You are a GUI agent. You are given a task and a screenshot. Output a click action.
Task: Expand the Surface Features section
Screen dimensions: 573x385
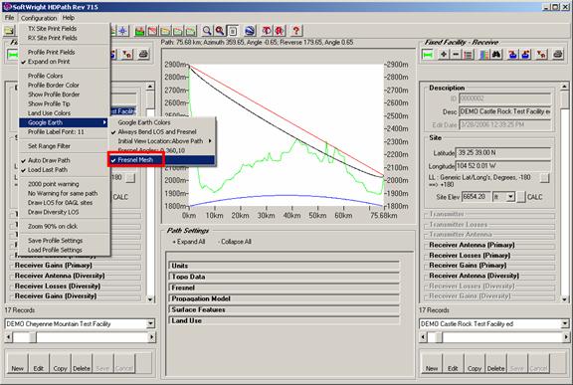pyautogui.click(x=284, y=309)
